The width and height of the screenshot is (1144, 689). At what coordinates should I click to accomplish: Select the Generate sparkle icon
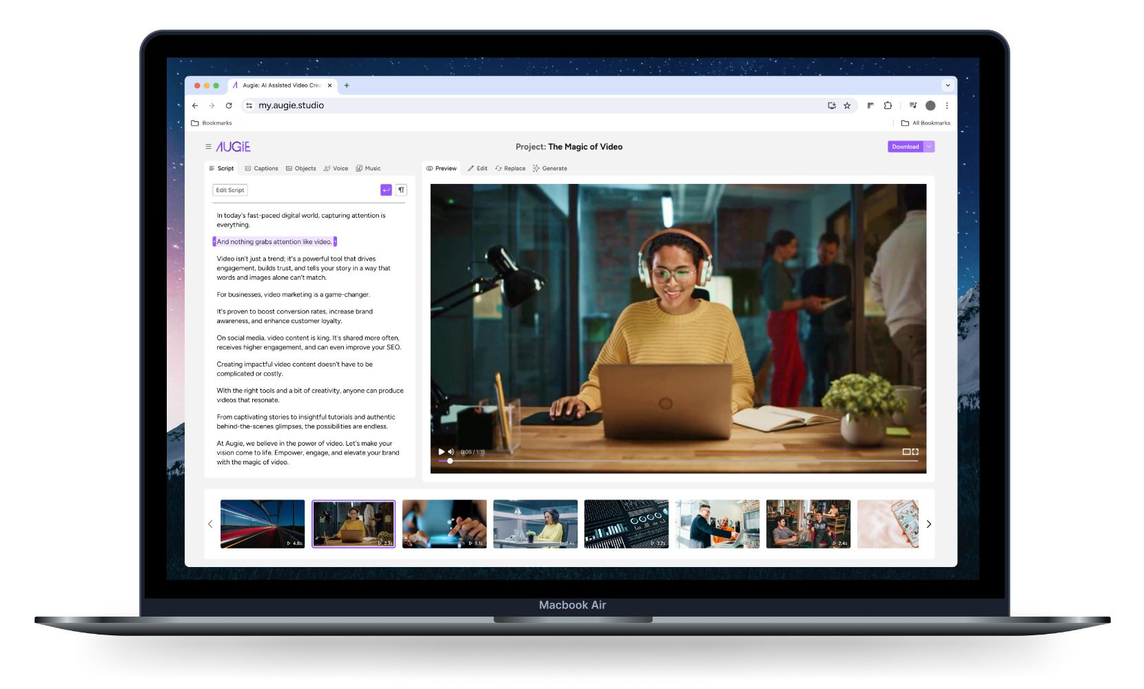535,168
